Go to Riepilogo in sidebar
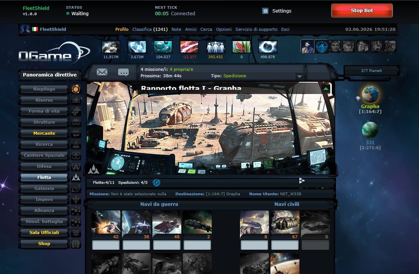The height and width of the screenshot is (274, 419). (44, 89)
